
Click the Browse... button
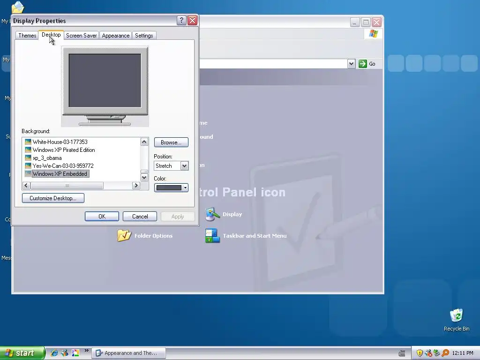pos(171,142)
